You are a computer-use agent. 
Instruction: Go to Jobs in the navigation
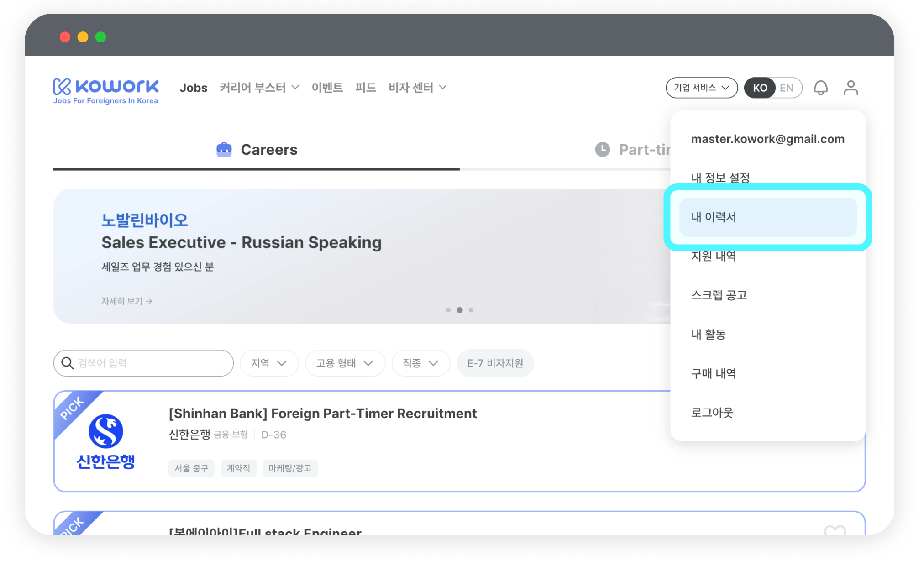click(x=194, y=88)
